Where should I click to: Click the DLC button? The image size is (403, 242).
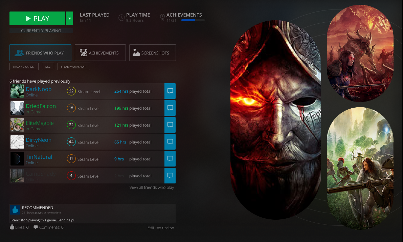[x=48, y=67]
